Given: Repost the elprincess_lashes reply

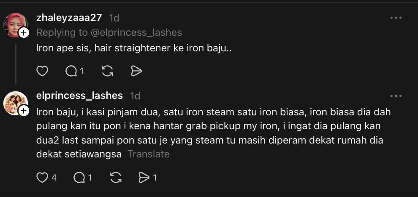Looking at the screenshot, I should pos(116,178).
